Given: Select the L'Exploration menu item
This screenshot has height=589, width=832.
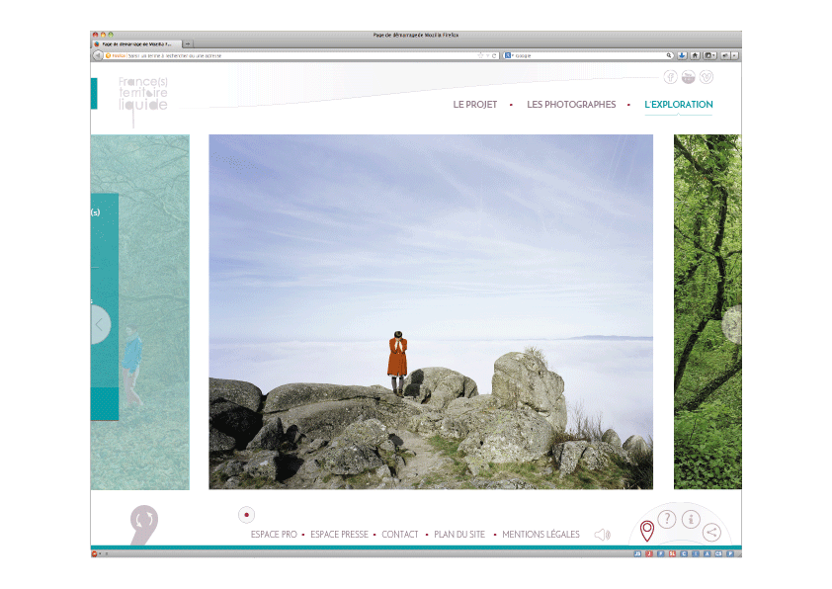Looking at the screenshot, I should [x=678, y=105].
